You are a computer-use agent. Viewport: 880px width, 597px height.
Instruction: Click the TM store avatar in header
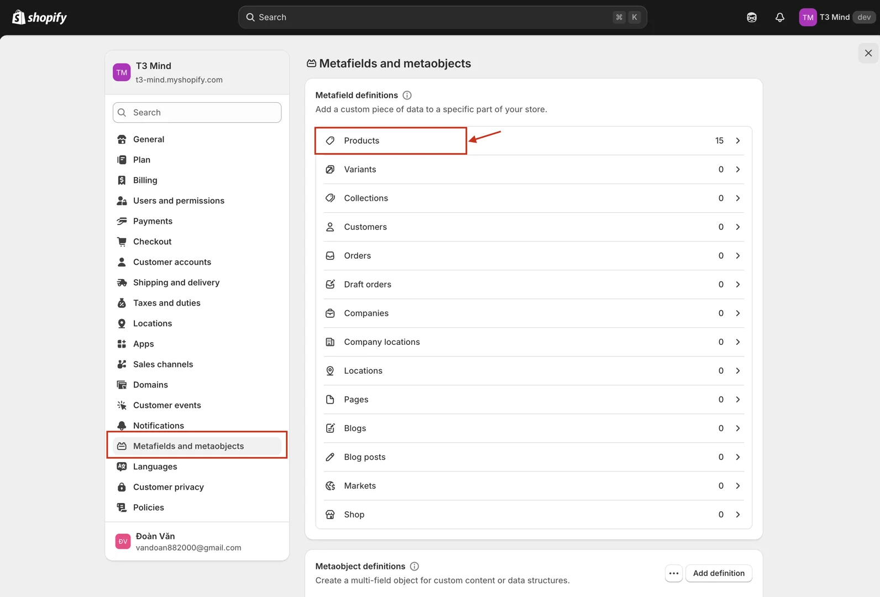tap(808, 17)
